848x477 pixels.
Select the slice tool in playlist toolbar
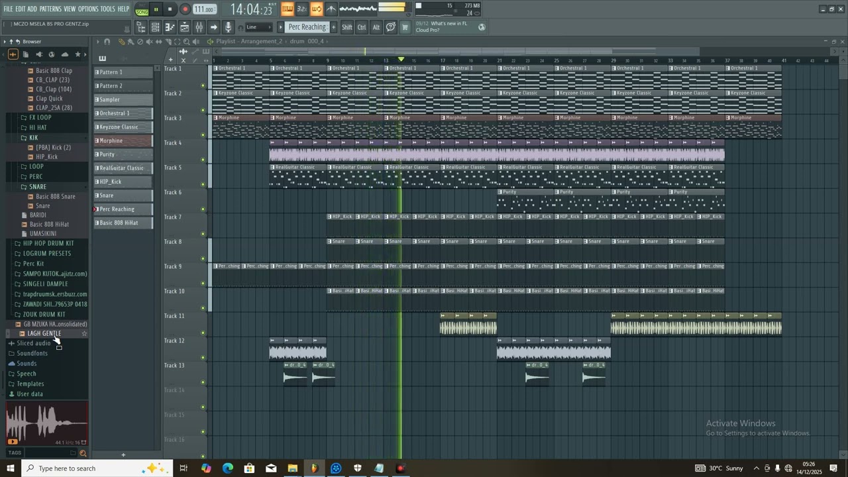click(168, 41)
